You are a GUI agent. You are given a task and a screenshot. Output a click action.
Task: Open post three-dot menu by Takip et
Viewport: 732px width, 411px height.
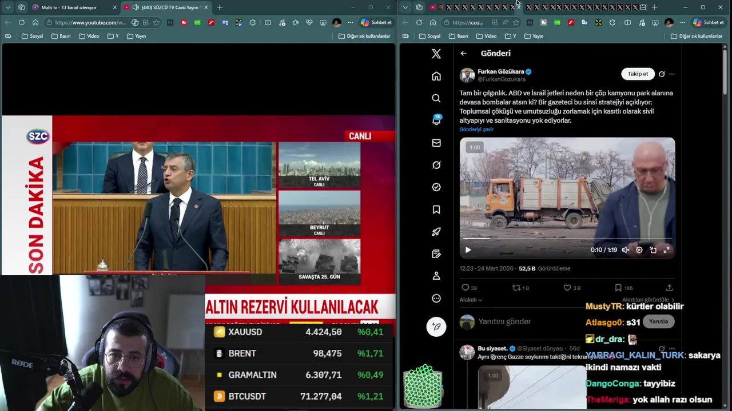tap(672, 74)
